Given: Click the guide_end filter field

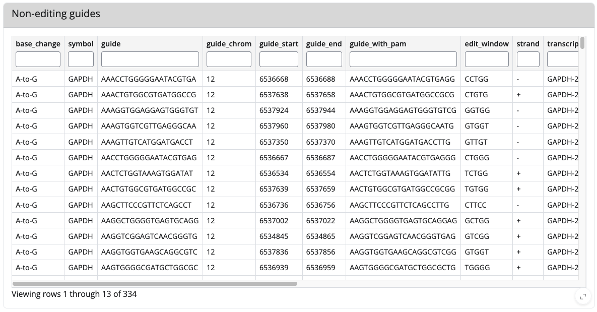Looking at the screenshot, I should [324, 59].
